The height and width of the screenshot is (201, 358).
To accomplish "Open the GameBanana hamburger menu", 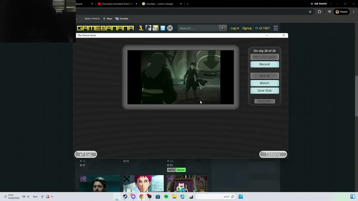I will coord(276,28).
